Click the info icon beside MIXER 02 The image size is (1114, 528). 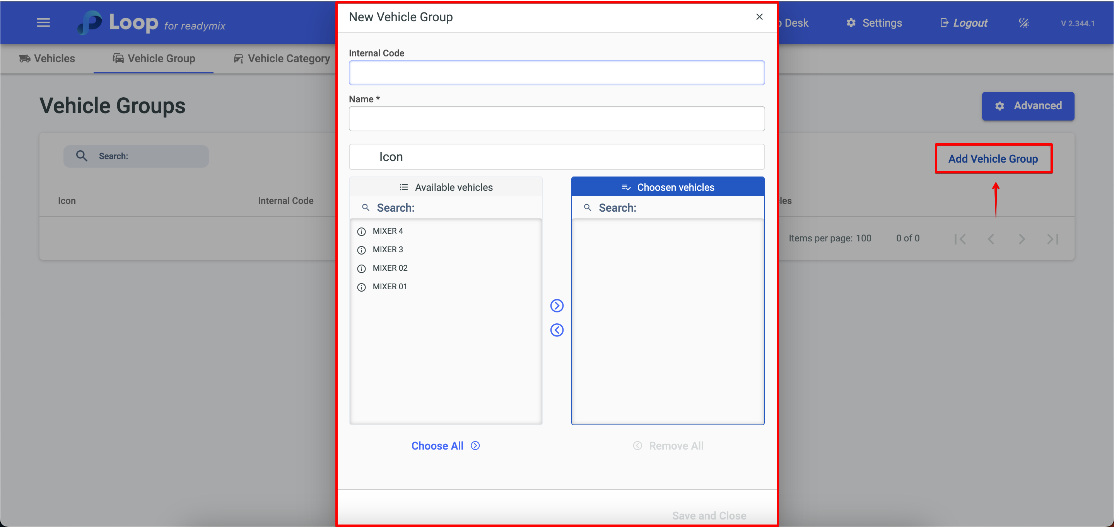point(362,268)
